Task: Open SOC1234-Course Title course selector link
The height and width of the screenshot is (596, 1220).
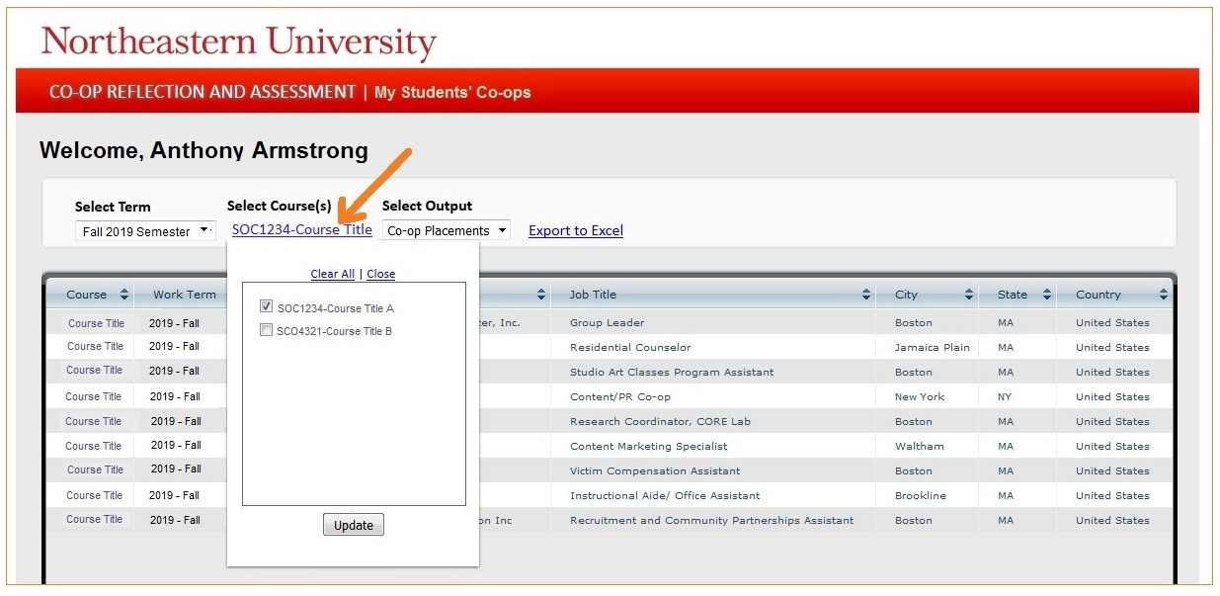Action: [302, 229]
